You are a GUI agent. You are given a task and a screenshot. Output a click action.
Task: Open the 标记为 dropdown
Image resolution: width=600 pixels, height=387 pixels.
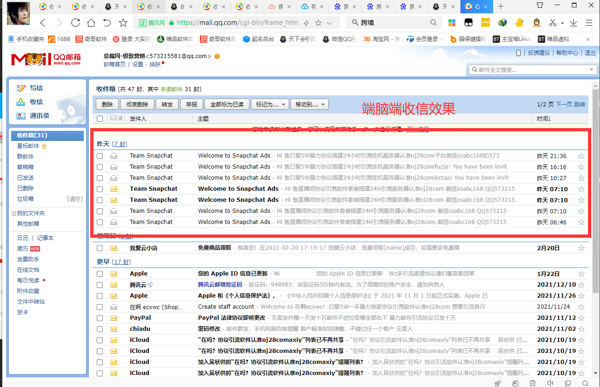[270, 105]
